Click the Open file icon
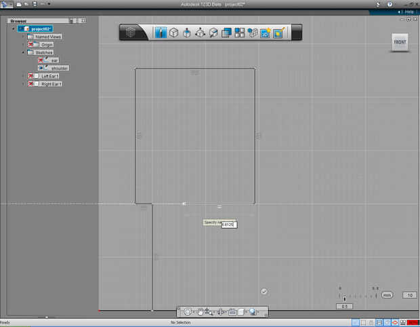This screenshot has width=420, height=327. pos(26,4)
